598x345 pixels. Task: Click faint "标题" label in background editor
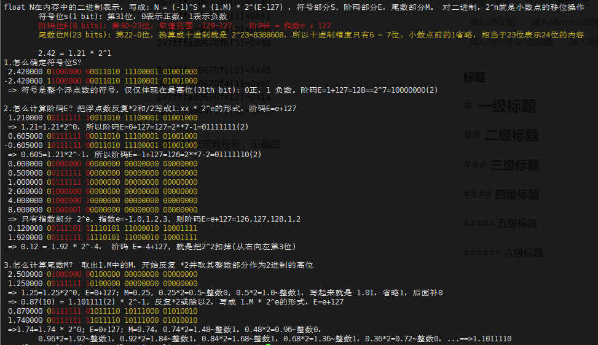pos(474,77)
